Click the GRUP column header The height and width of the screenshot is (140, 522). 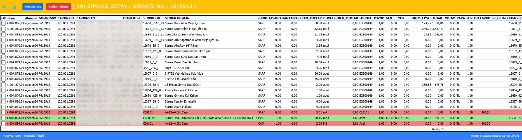263,18
